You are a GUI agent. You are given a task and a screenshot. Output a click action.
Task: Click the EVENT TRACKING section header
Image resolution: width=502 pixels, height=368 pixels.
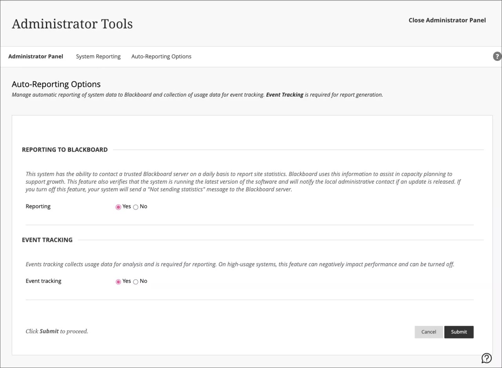coord(47,240)
